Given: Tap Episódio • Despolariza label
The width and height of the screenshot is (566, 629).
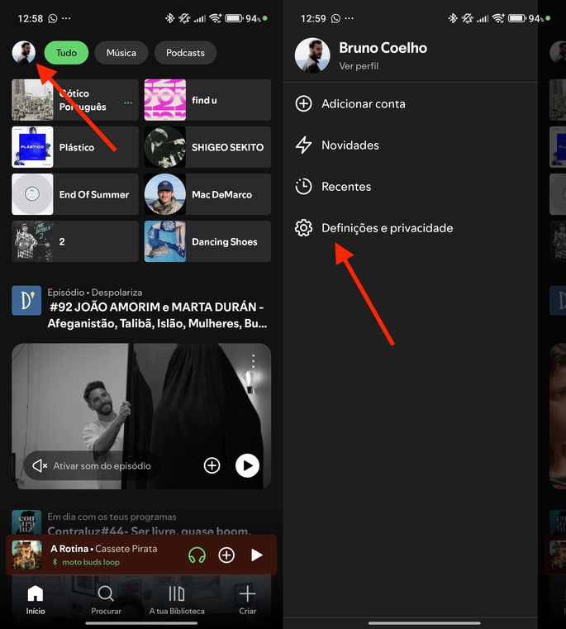Looking at the screenshot, I should (95, 292).
